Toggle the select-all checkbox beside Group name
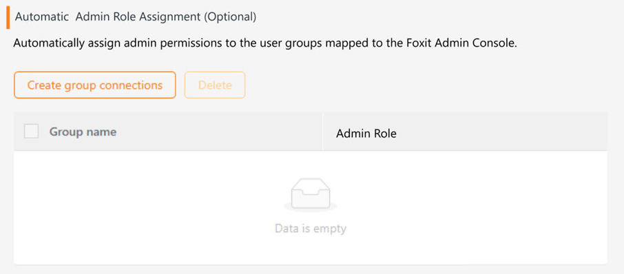The height and width of the screenshot is (274, 624). (32, 131)
